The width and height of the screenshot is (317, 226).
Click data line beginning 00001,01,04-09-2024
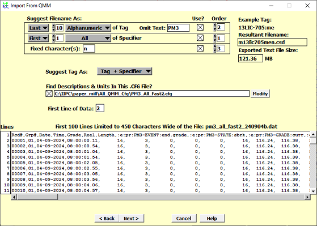click(160, 140)
